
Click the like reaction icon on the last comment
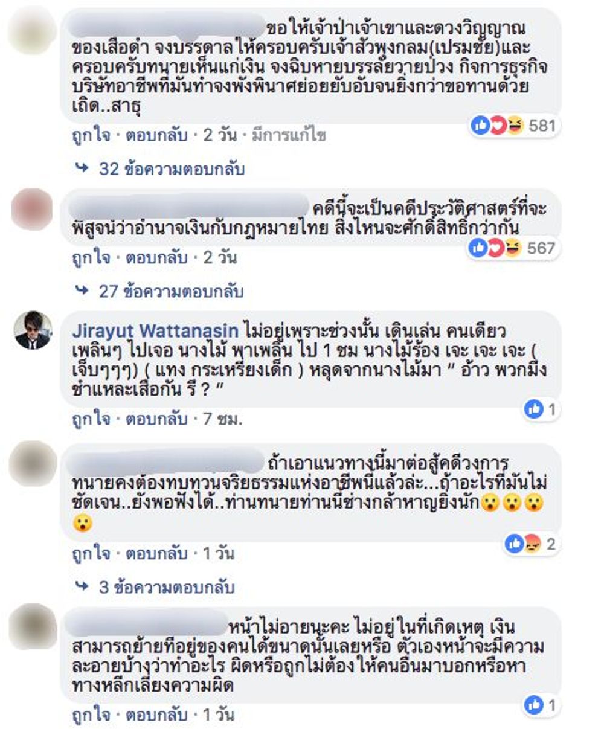(534, 705)
